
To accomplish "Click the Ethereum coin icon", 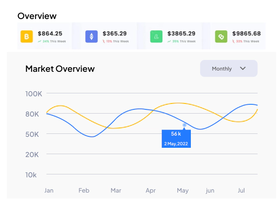I will coord(91,37).
